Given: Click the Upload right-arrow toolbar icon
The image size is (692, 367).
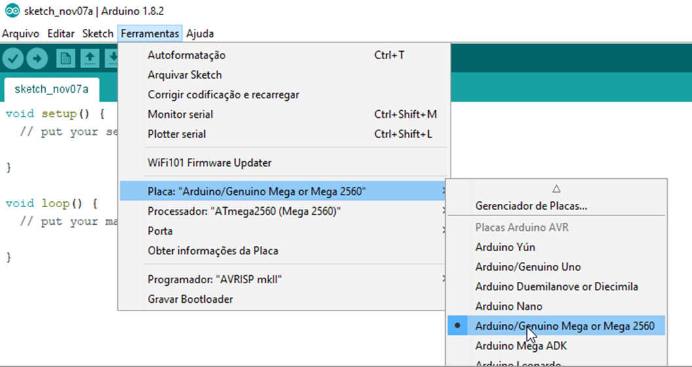Looking at the screenshot, I should 37,59.
